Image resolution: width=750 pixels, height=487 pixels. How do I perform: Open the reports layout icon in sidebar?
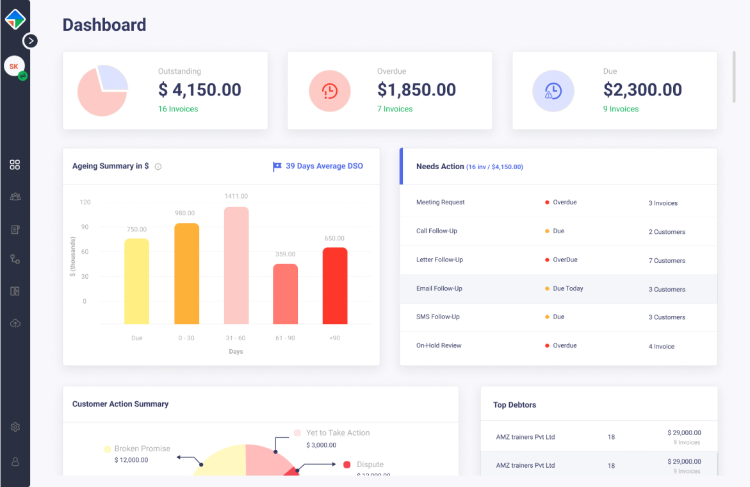(15, 291)
